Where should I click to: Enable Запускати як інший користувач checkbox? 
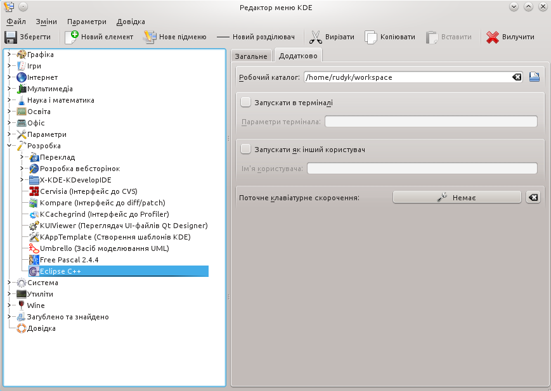click(x=245, y=150)
